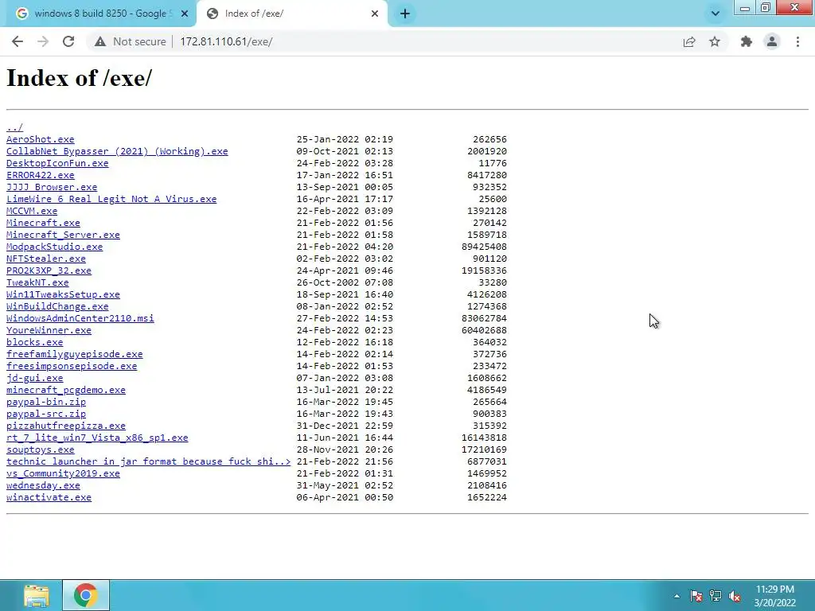Share this page using share icon

689,41
